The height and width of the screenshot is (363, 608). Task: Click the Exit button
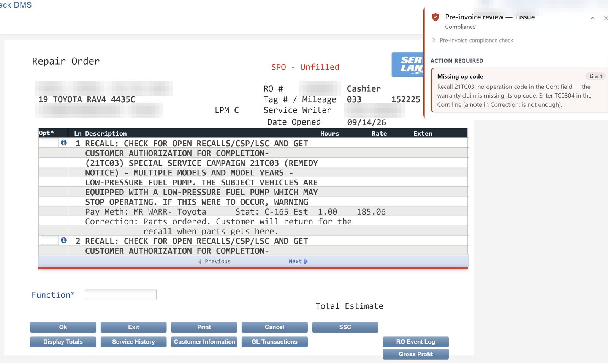pyautogui.click(x=133, y=327)
